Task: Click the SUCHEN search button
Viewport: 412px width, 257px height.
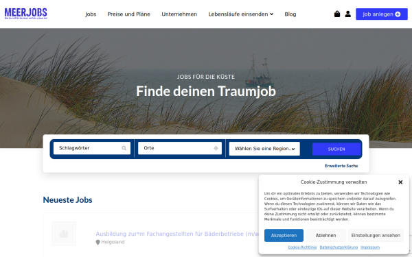Action: click(336, 149)
